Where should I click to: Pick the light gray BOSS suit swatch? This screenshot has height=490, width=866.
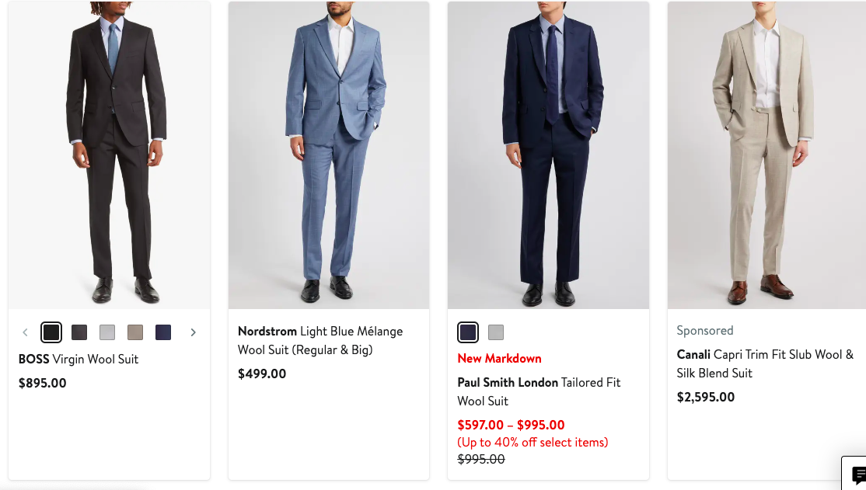tap(107, 332)
